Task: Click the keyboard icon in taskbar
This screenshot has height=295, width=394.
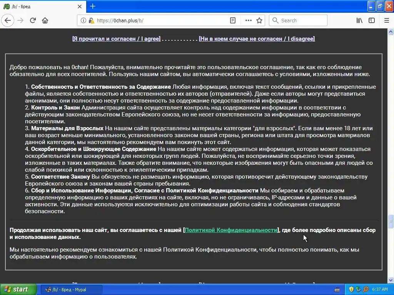Action: [x=337, y=290]
